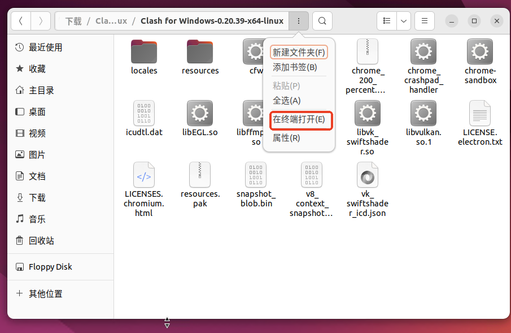Click 添加书签 in the menu

point(295,67)
